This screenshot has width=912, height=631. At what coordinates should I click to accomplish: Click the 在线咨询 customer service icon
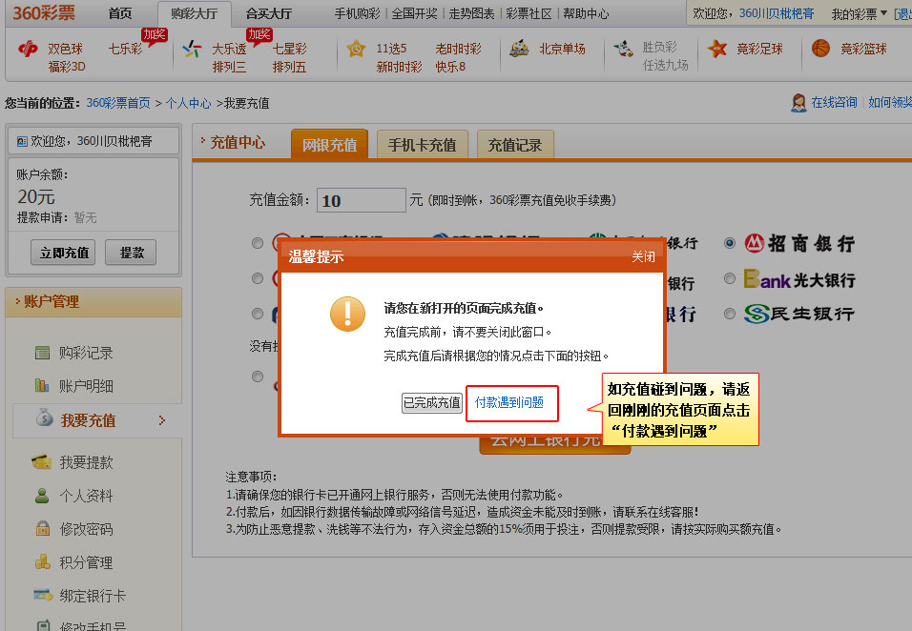coord(798,103)
